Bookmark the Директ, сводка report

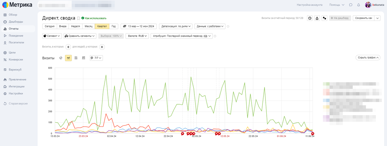click(x=78, y=18)
